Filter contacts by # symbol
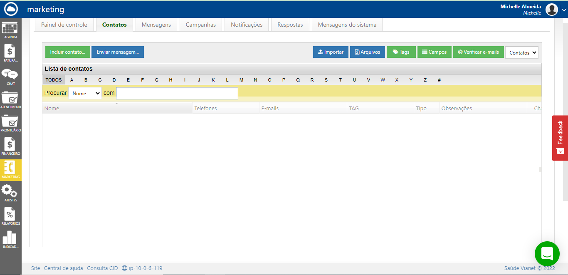The width and height of the screenshot is (568, 275). 439,80
